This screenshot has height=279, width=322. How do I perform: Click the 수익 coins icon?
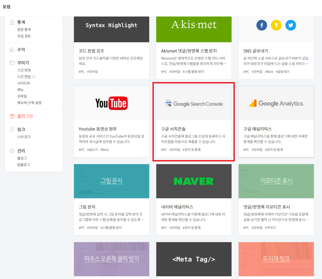coord(12,50)
